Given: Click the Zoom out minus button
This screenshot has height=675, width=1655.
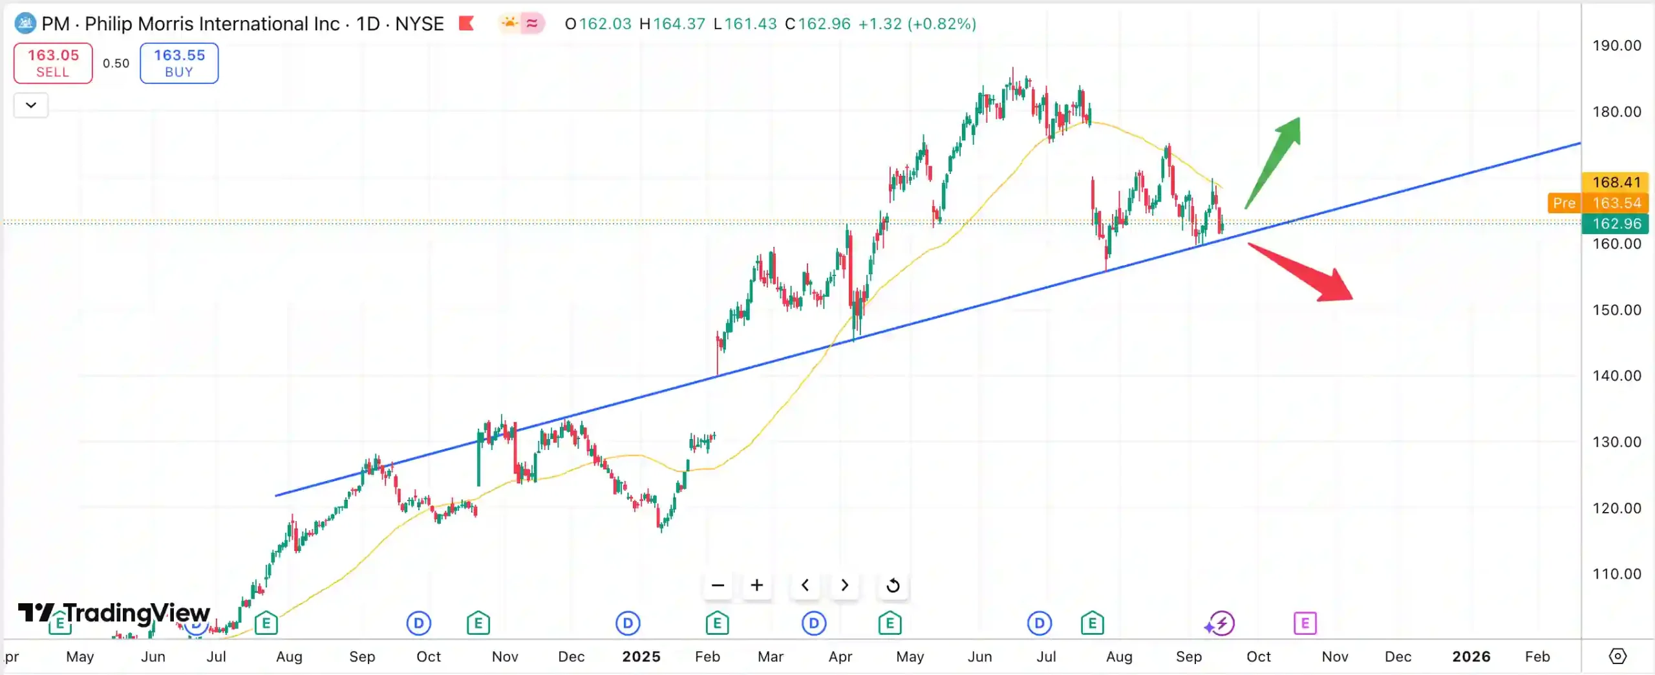Looking at the screenshot, I should (x=718, y=585).
